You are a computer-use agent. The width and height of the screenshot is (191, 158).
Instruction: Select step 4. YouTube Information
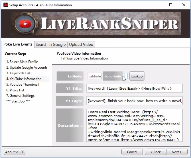coord(27,79)
